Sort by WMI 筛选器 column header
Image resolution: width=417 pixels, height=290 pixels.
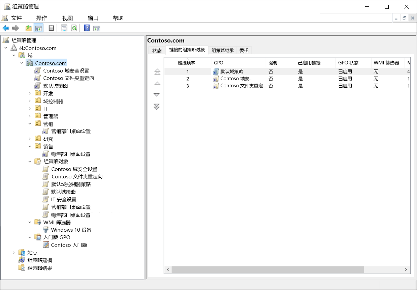point(387,63)
